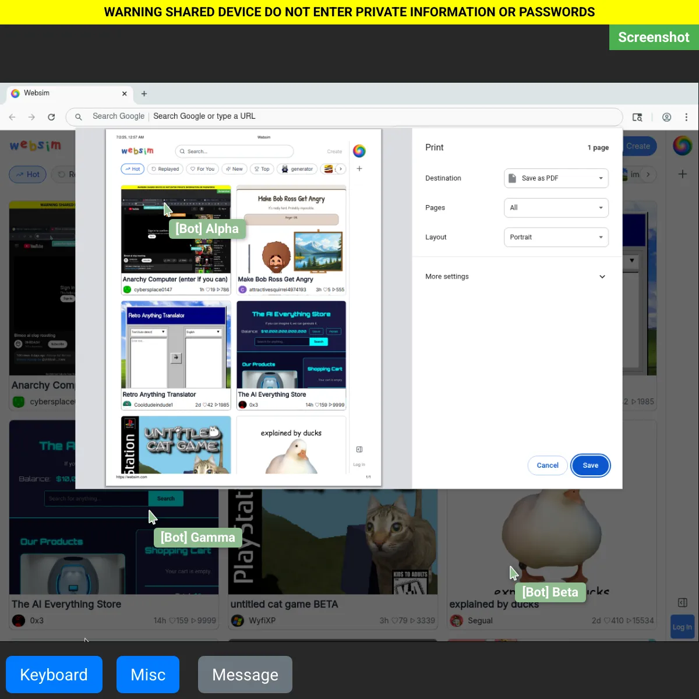Click the duck thumbnail image
The height and width of the screenshot is (699, 699).
tap(552, 542)
